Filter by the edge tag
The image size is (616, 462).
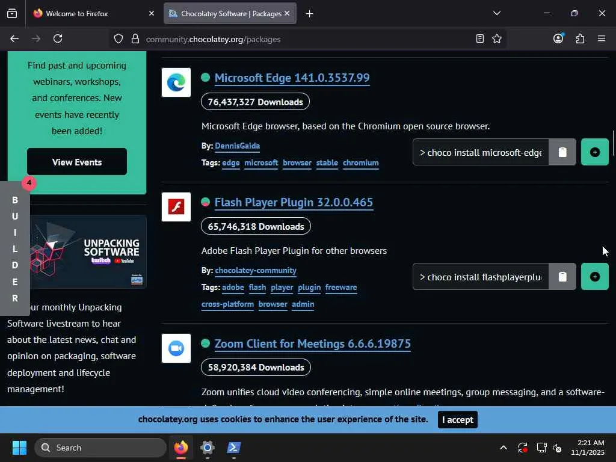(230, 162)
